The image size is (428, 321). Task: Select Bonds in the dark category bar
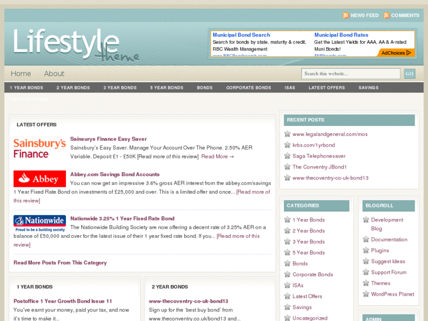[205, 88]
